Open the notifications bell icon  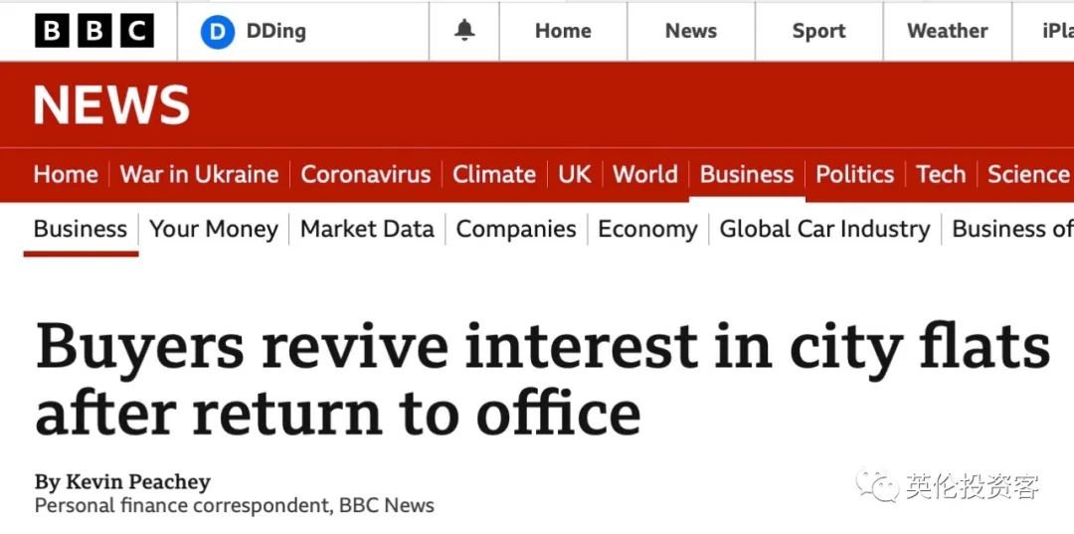(x=464, y=30)
